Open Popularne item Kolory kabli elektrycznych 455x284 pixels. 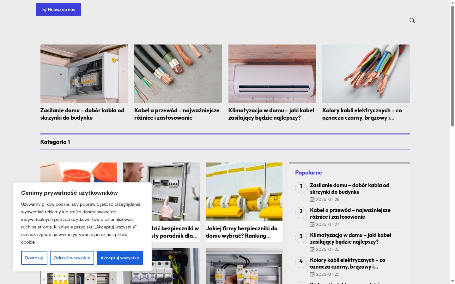tap(348, 263)
